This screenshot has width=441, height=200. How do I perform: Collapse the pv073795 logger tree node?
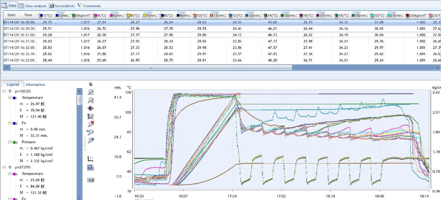tap(4, 167)
